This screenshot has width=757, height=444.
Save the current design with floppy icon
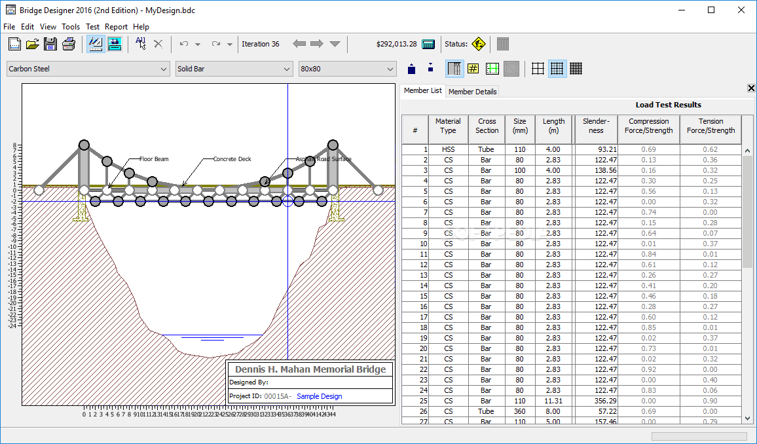50,44
